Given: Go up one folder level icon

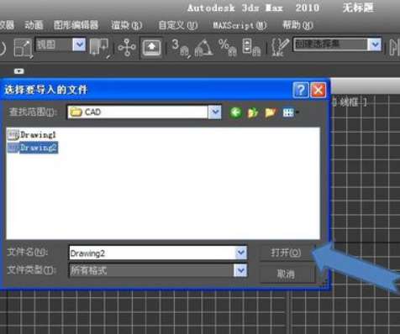Looking at the screenshot, I should [x=253, y=112].
